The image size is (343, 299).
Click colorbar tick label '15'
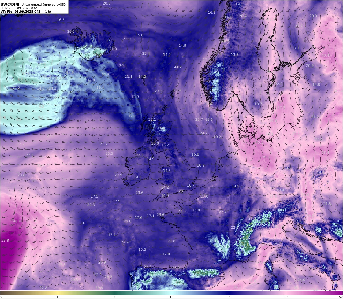click(229, 297)
